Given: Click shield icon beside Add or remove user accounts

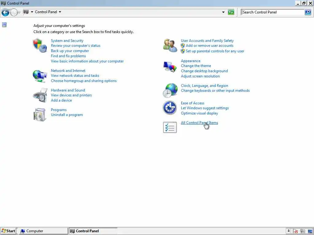Looking at the screenshot, I should (x=183, y=46).
